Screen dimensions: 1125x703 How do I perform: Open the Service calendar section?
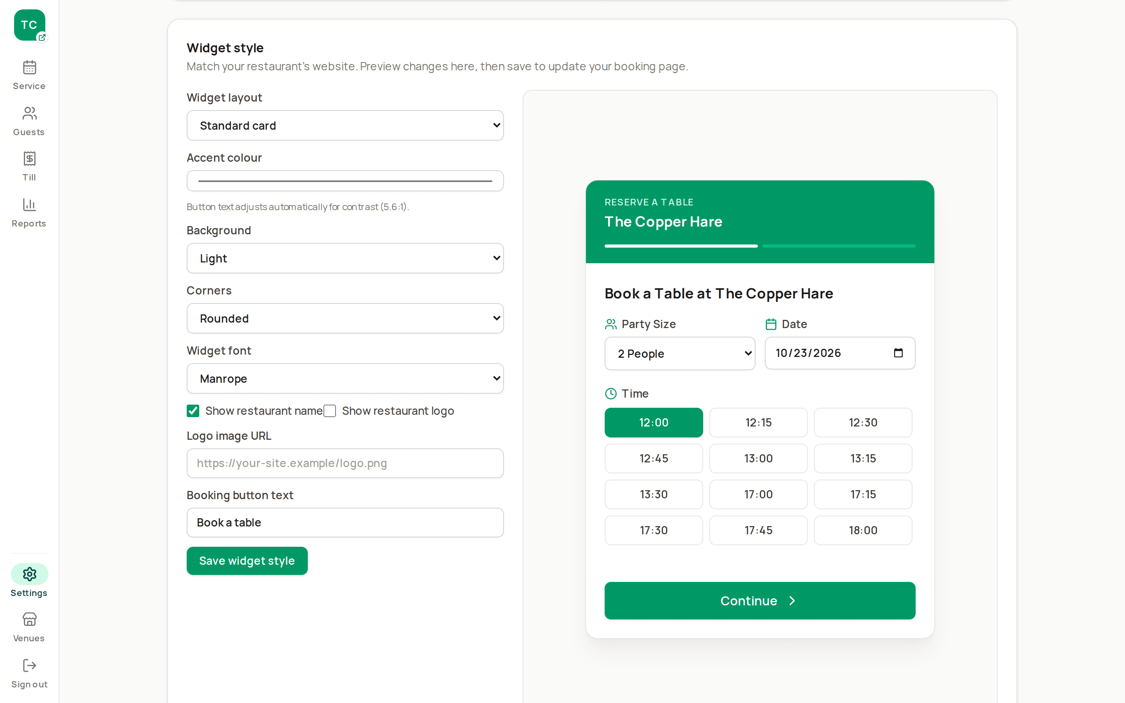[x=29, y=75]
